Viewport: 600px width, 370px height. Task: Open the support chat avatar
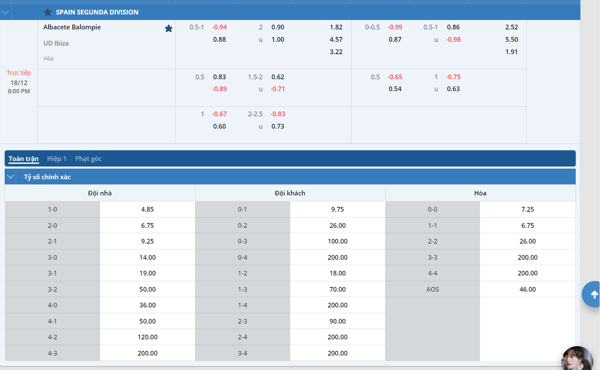click(577, 359)
